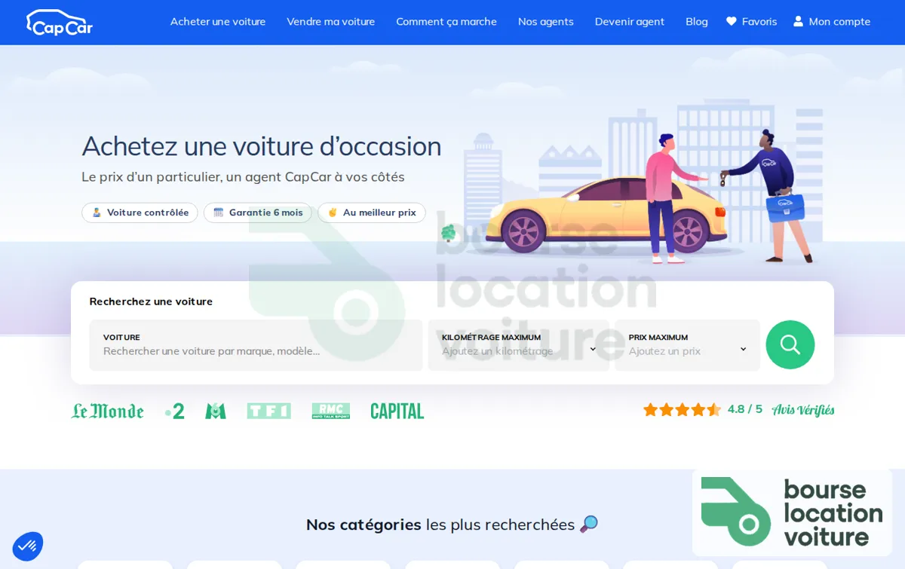
Task: Click the blue double-check badge icon
Action: (28, 546)
